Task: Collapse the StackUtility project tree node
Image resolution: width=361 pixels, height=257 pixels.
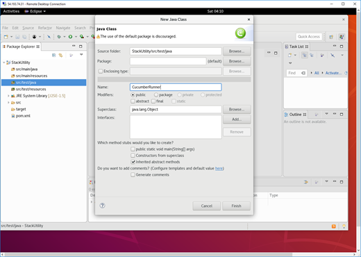Action: (x=3, y=63)
